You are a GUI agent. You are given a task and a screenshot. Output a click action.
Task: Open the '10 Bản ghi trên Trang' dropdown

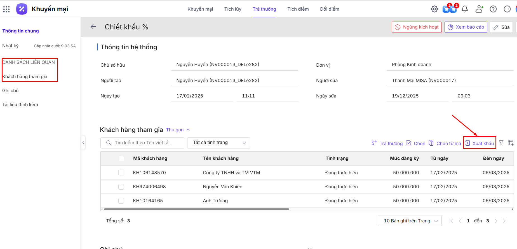(x=410, y=221)
